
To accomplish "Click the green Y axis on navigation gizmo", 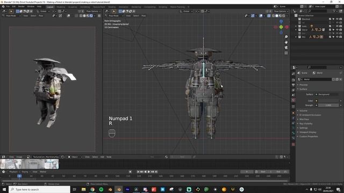I will [x=281, y=27].
